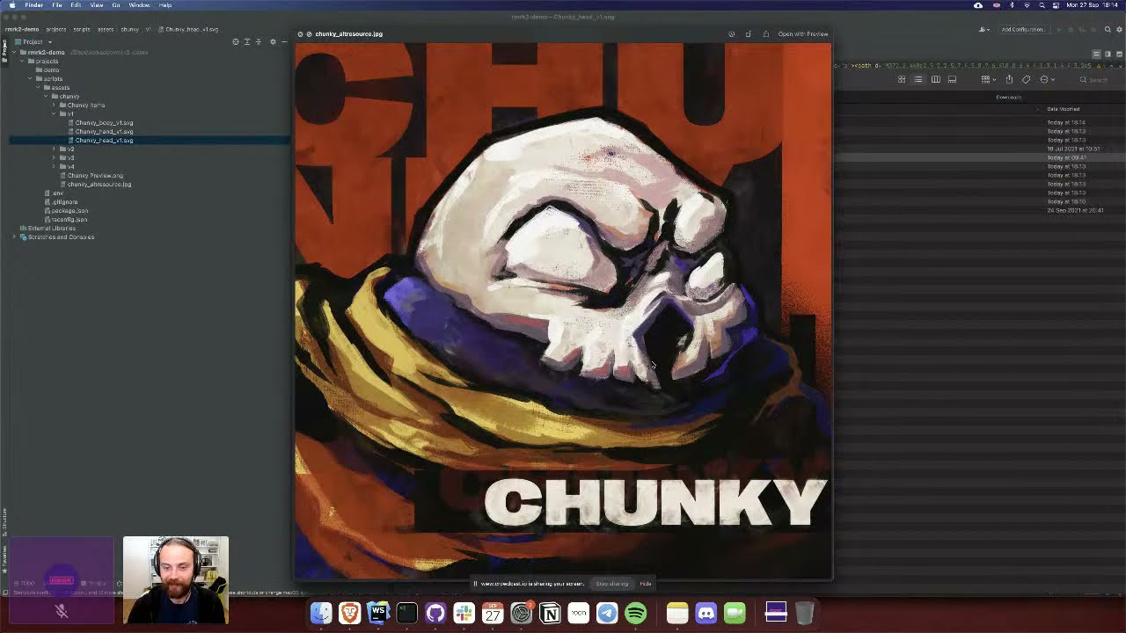Image resolution: width=1126 pixels, height=633 pixels.
Task: Open FaceTime from the dock
Action: click(735, 612)
